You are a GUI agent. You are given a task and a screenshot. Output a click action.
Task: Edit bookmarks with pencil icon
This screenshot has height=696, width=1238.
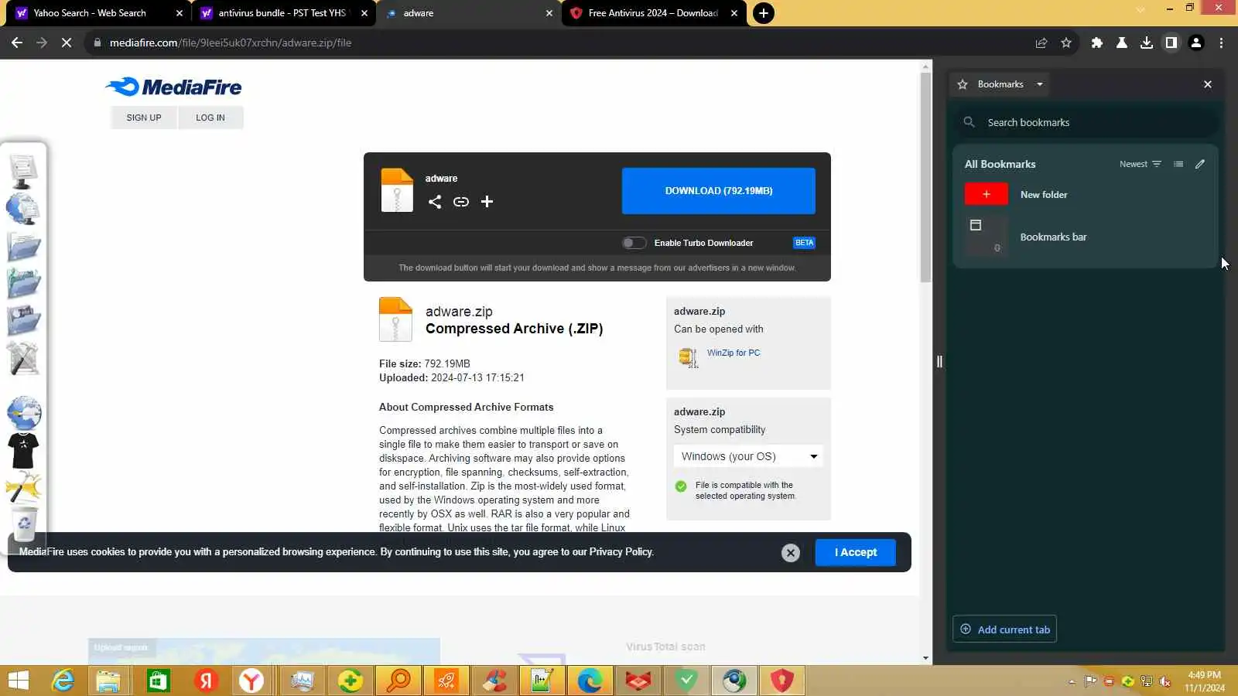pyautogui.click(x=1200, y=164)
